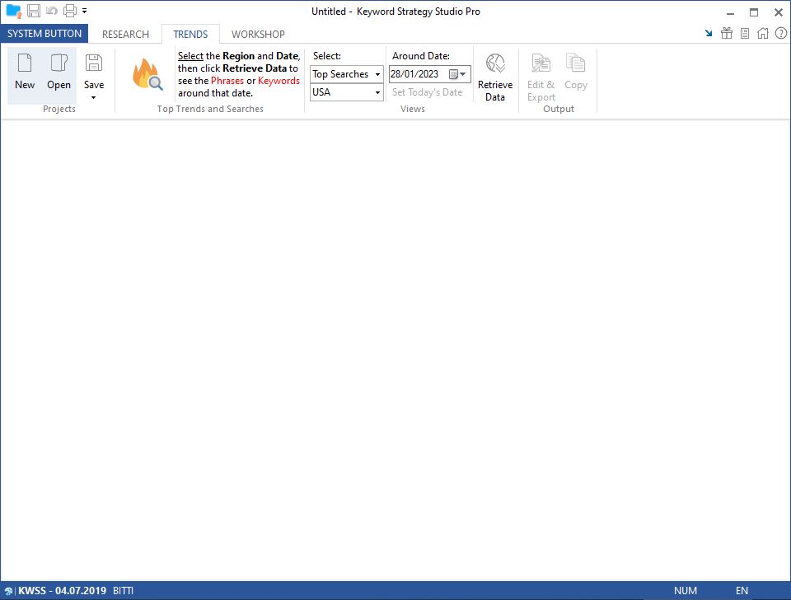Screen dimensions: 791x600
Task: Click the NUM status indicator
Action: (x=686, y=590)
